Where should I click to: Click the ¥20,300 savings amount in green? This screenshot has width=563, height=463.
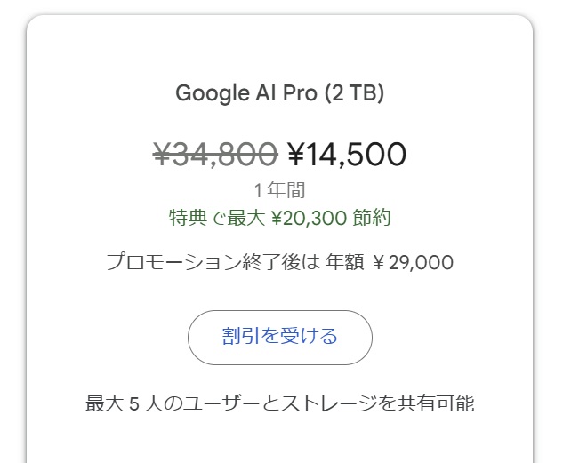pyautogui.click(x=302, y=217)
